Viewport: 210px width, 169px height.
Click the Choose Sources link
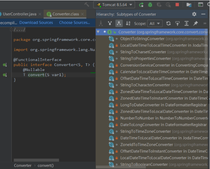tap(74, 23)
